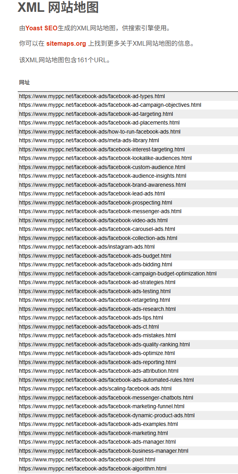238x474 pixels.
Task: Open the facebook-ads-mistakes.html URL
Action: pyautogui.click(x=98, y=335)
